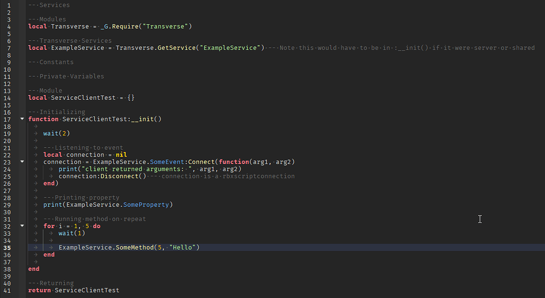Click "ServiceClientTest" on line 41
This screenshot has height=298, width=545.
[x=87, y=290]
